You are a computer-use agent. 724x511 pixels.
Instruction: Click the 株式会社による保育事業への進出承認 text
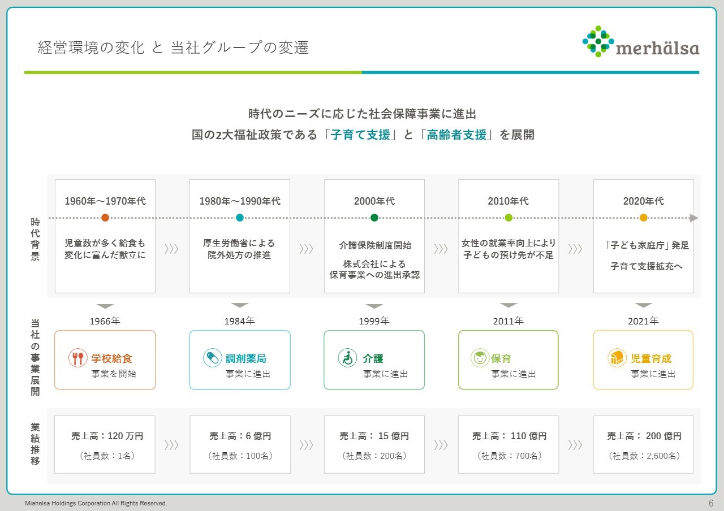(x=374, y=270)
